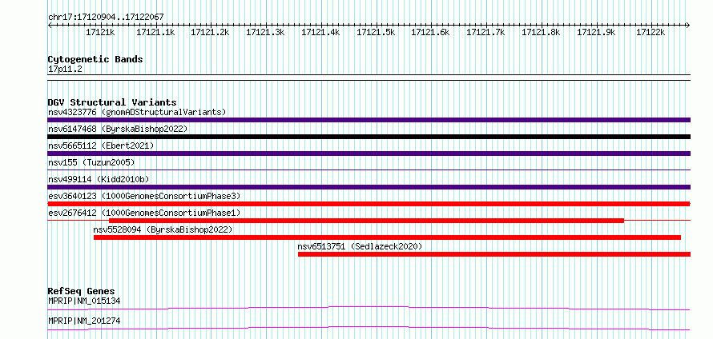Click the 17121.9k ruler tick label
This screenshot has width=713, height=339.
596,32
